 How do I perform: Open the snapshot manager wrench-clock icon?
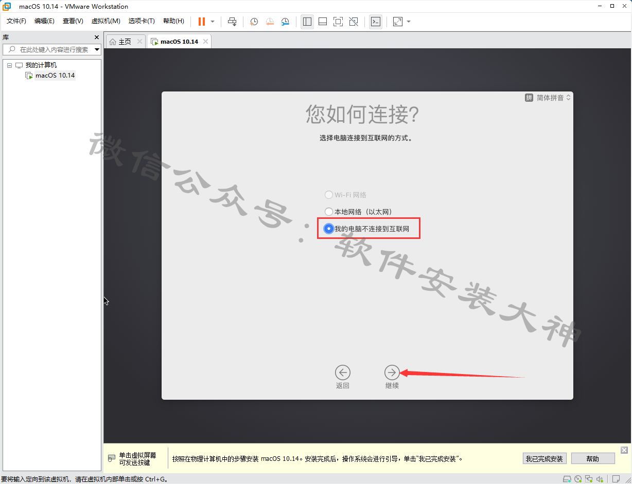(285, 22)
